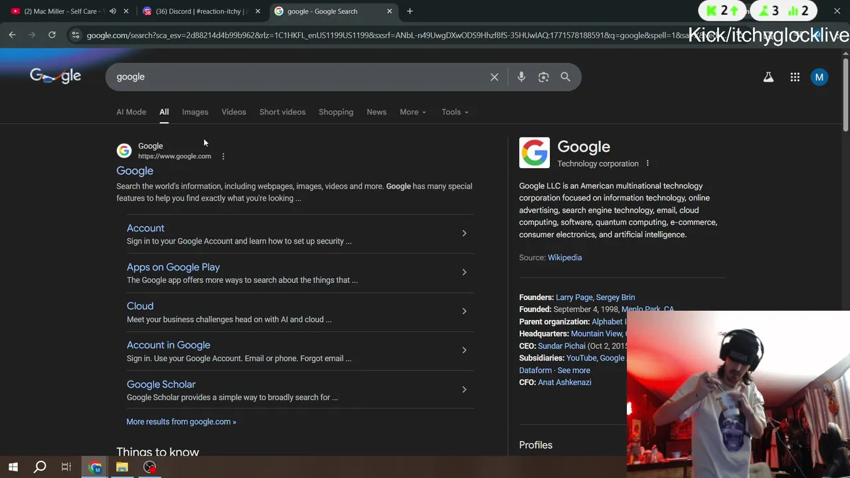This screenshot has width=850, height=478.
Task: Start voice search with microphone icon
Action: coord(521,77)
